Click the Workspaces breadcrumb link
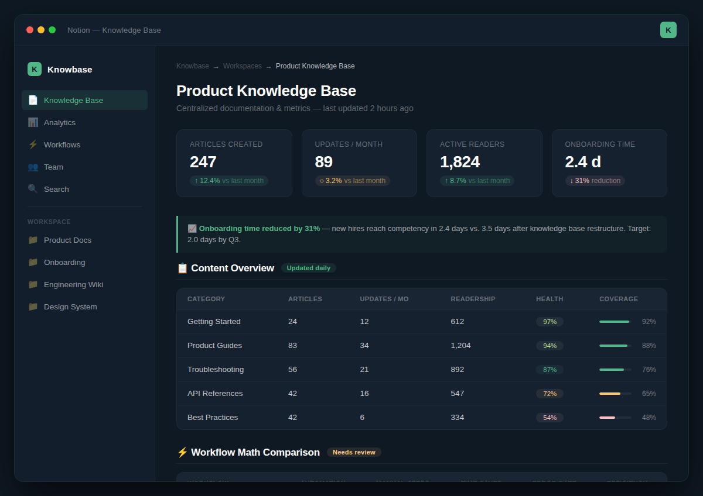Screen dimensions: 703x496 (243, 66)
